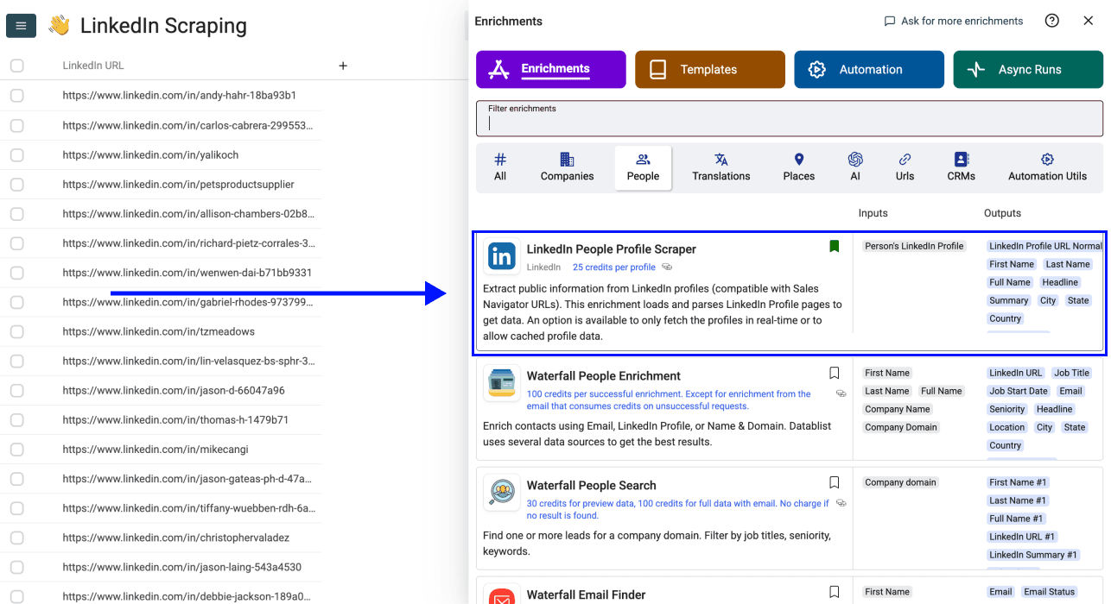Open the Companies enrichments category
This screenshot has height=604, width=1111.
(x=567, y=167)
